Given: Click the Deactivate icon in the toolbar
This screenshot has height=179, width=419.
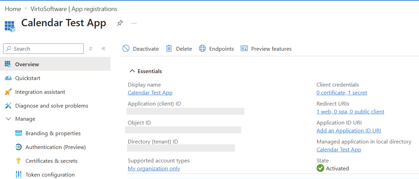Looking at the screenshot, I should pos(126,49).
